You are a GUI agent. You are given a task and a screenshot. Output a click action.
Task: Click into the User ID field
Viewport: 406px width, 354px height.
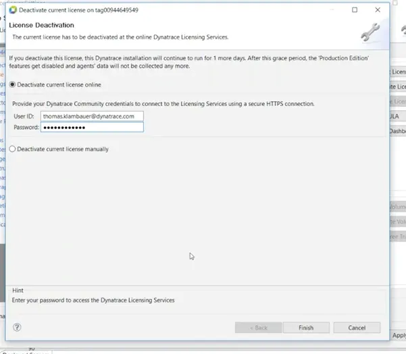[92, 116]
